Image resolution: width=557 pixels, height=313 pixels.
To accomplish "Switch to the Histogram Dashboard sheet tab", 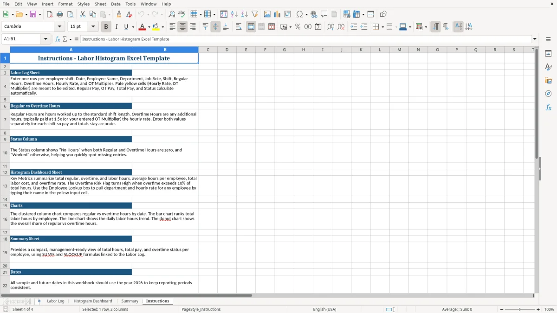I will coord(93,301).
